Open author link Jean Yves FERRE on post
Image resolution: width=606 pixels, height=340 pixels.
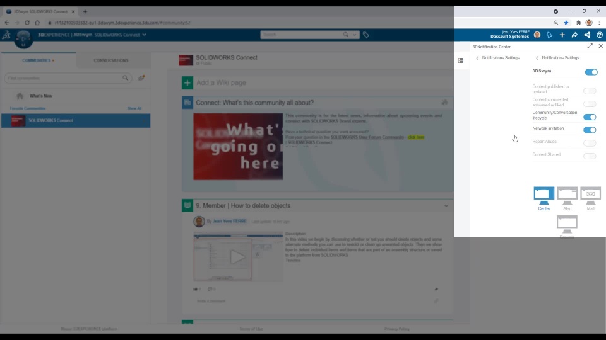click(x=229, y=221)
